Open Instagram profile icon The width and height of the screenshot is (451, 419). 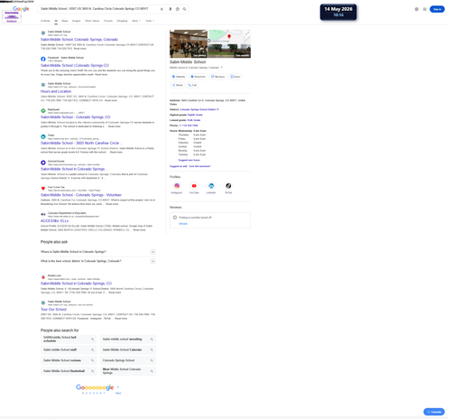pos(177,186)
